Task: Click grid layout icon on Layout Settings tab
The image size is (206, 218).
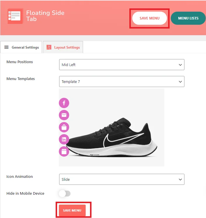Action: tap(49, 47)
